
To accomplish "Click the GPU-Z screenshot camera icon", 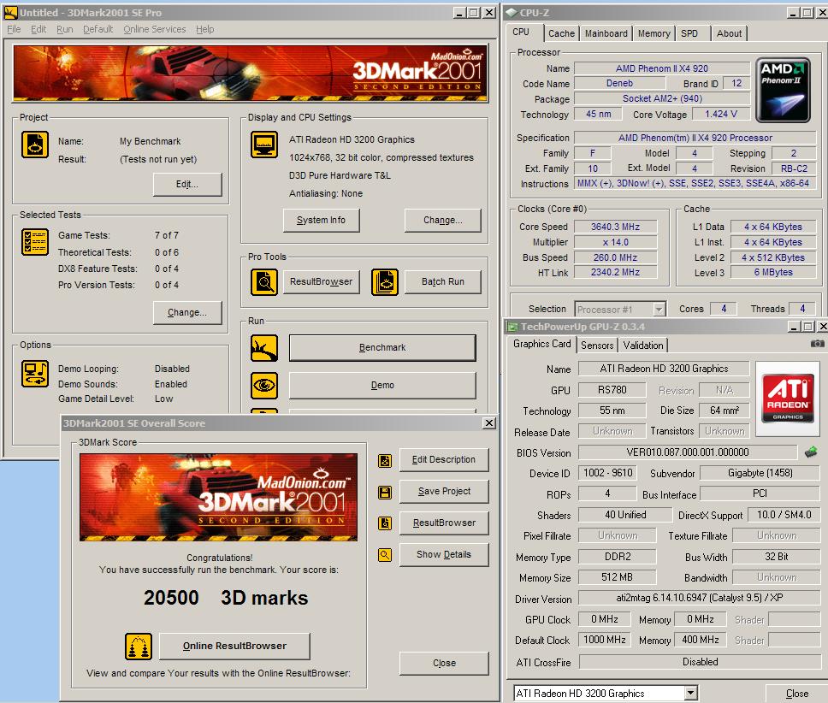I will coord(817,344).
